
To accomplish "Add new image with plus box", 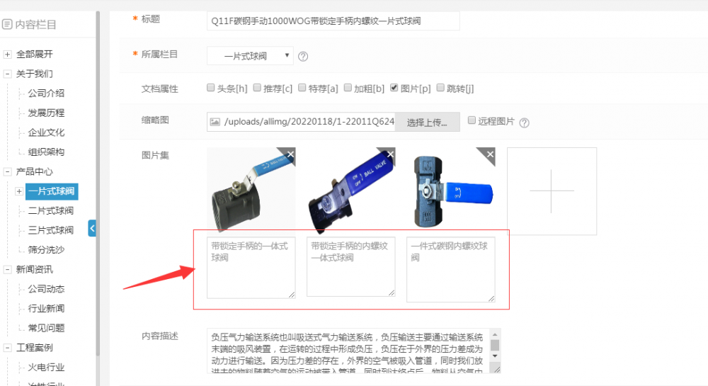I will click(x=552, y=191).
